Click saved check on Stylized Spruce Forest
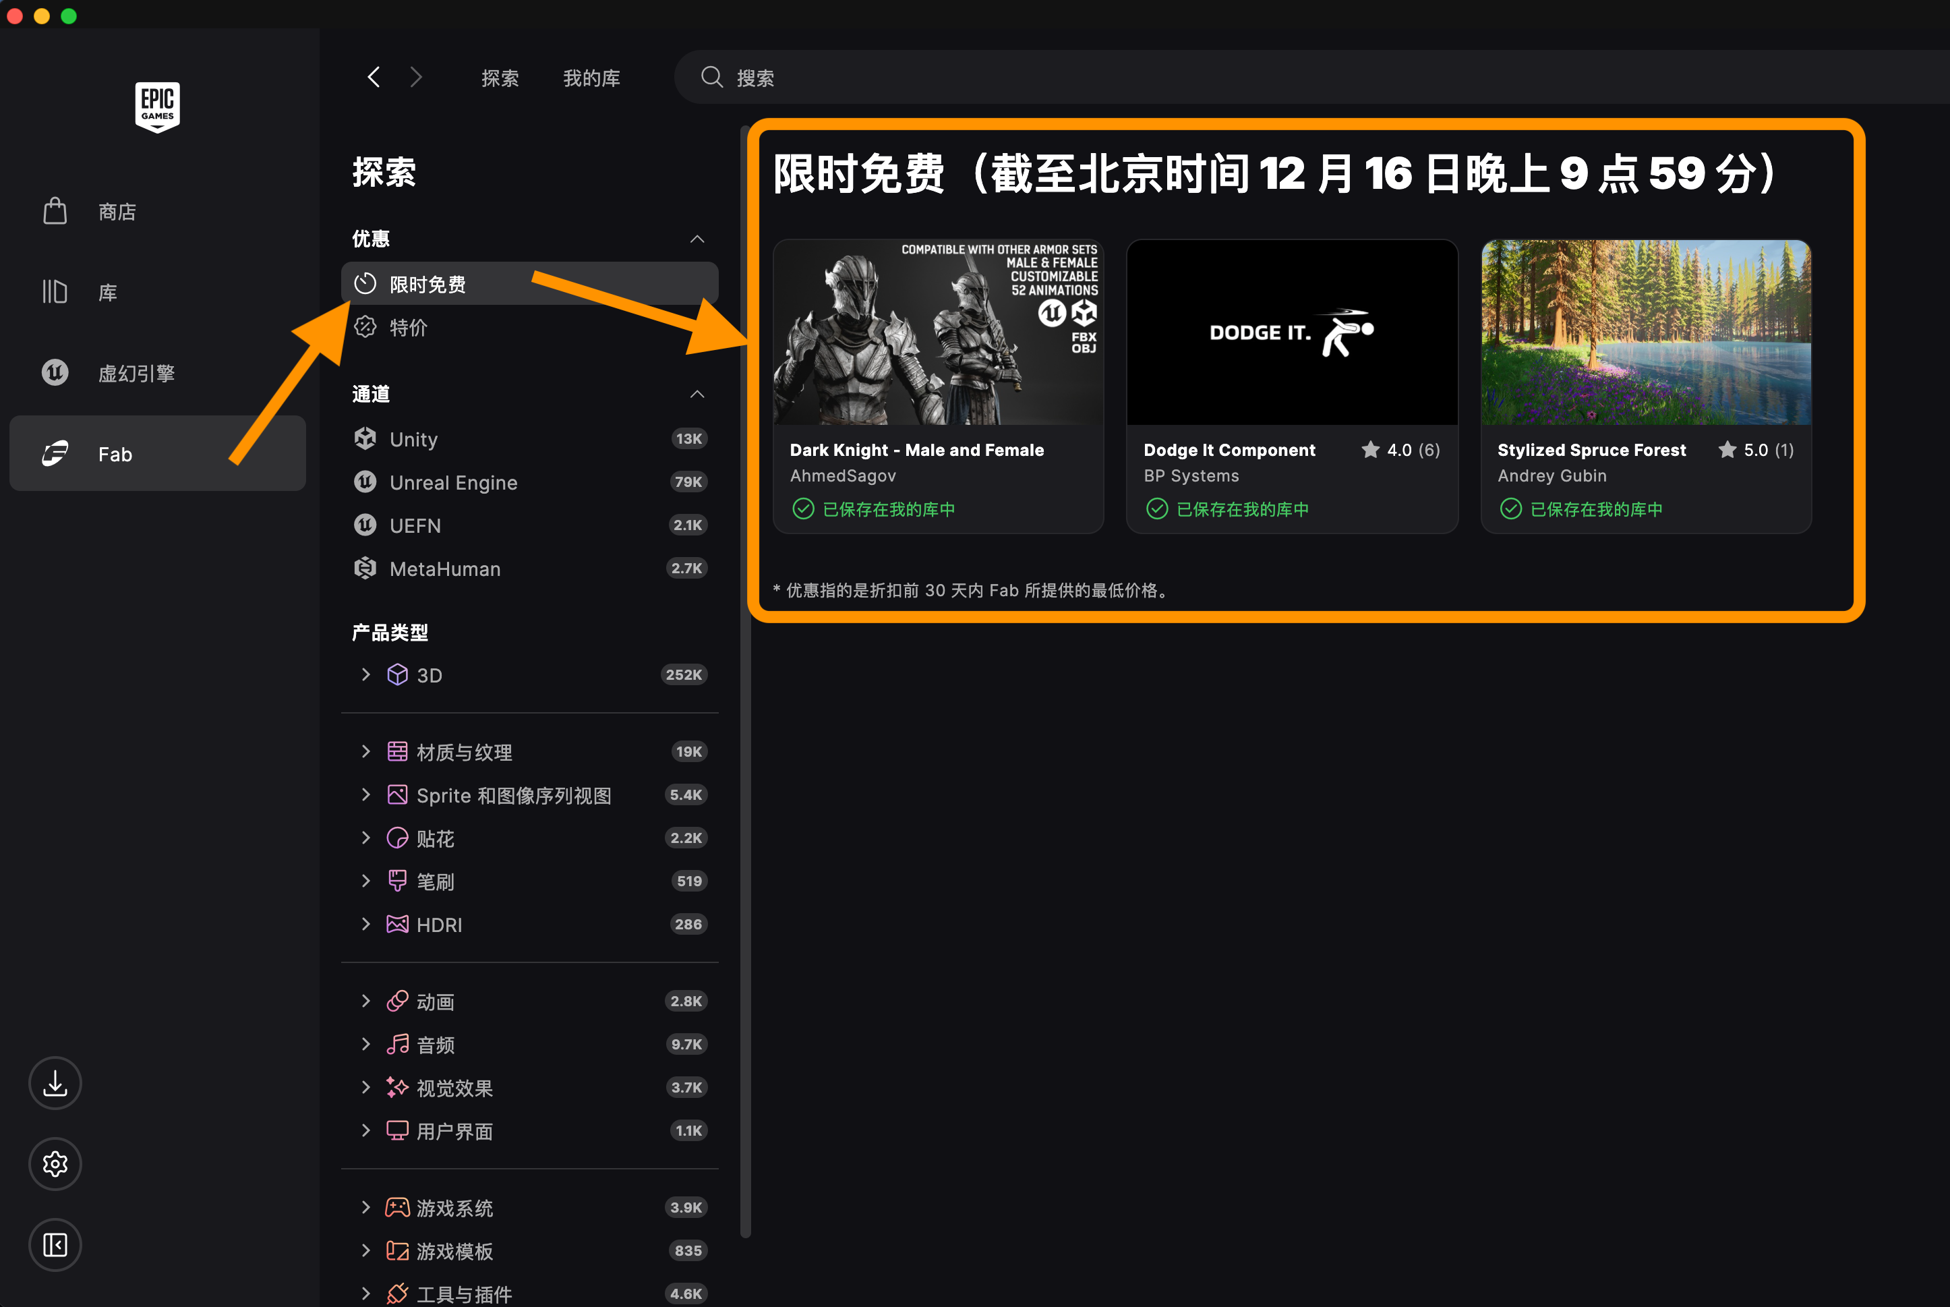Screen dimensions: 1950x1307 pos(1510,509)
